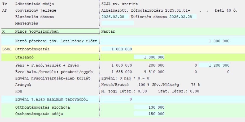Click the B580 pay code

[x=7, y=49]
